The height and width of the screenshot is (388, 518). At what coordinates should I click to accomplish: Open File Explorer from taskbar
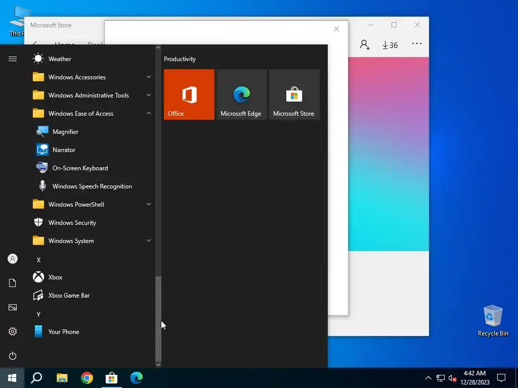(62, 378)
